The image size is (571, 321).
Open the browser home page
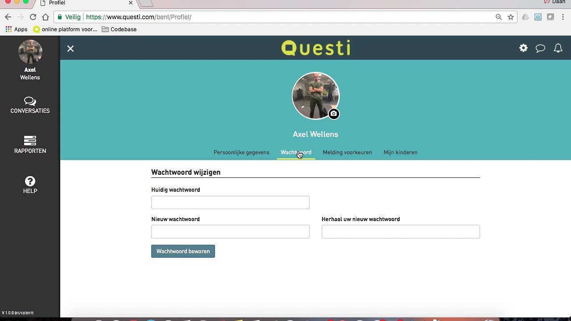(46, 17)
